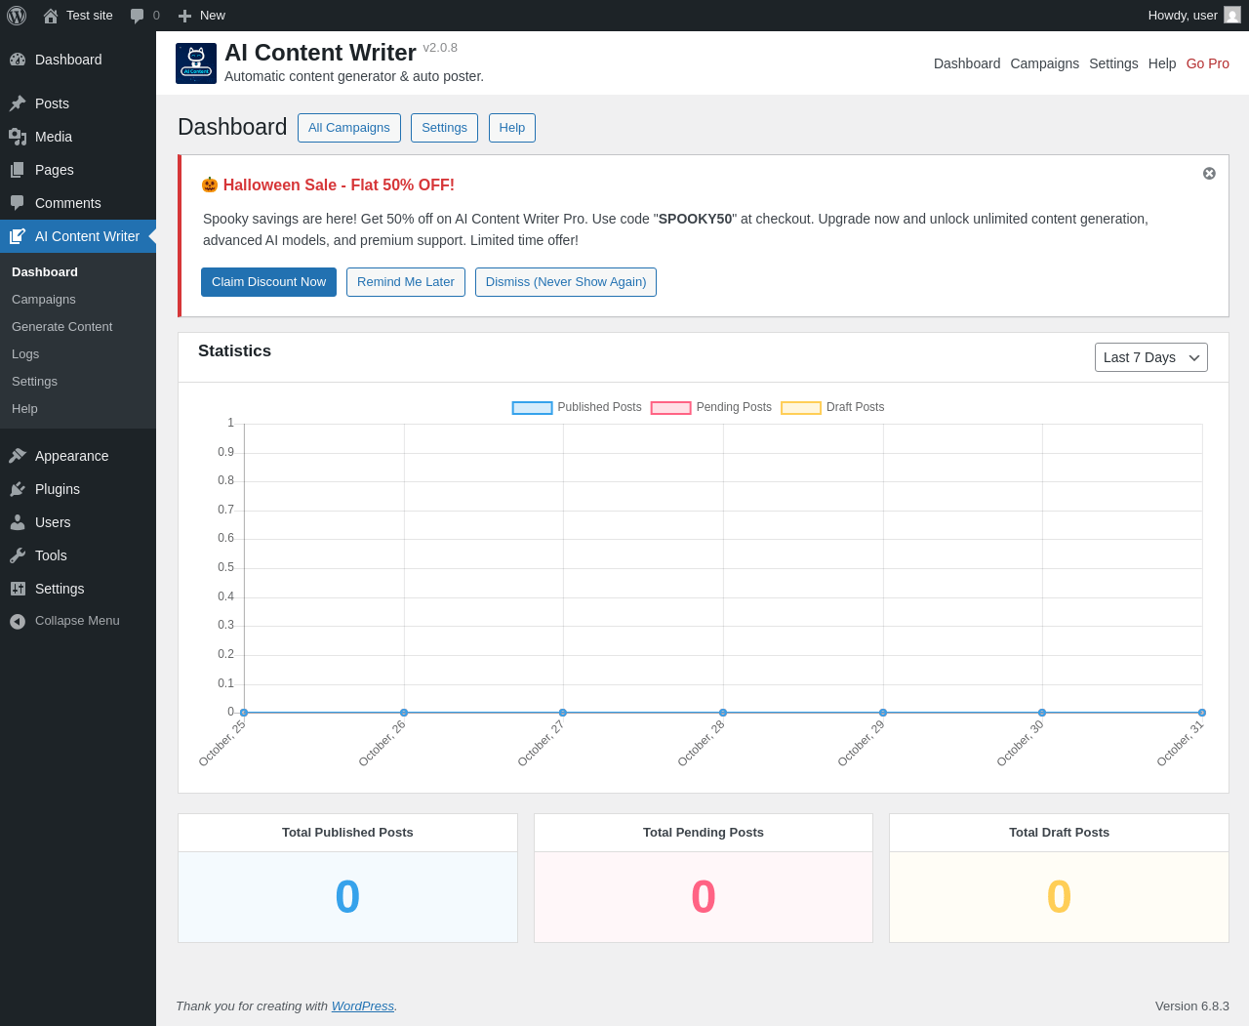1249x1026 pixels.
Task: Click the user avatar in admin bar
Action: click(1232, 15)
